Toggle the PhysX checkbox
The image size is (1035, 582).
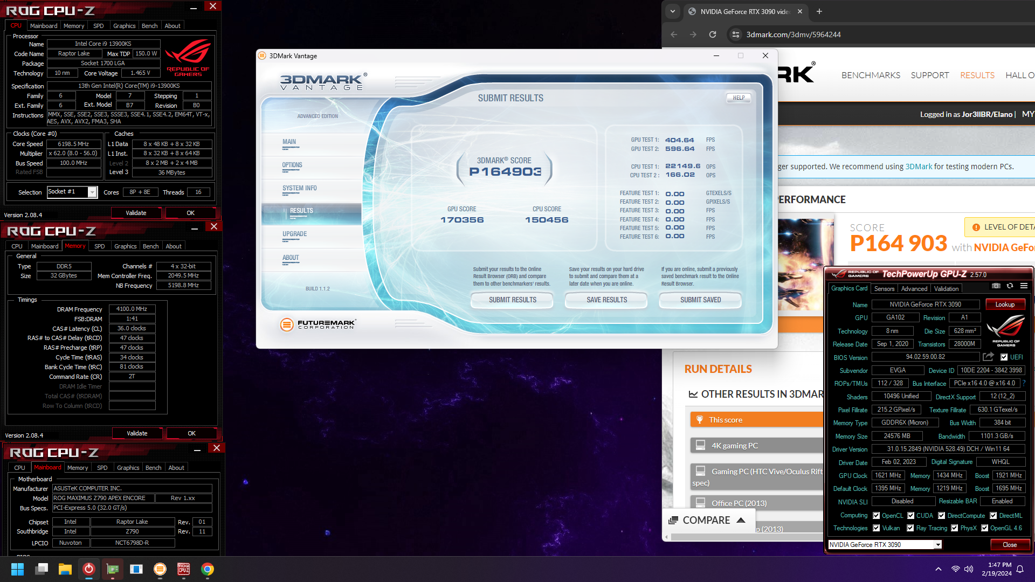click(x=955, y=528)
